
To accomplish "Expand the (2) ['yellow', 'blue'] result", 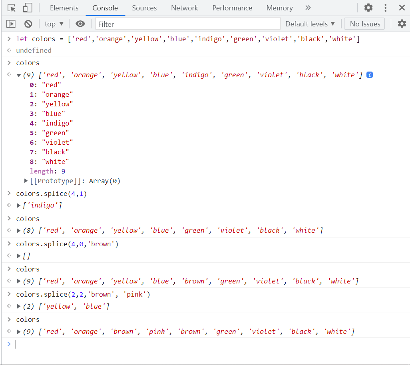I will (18, 306).
